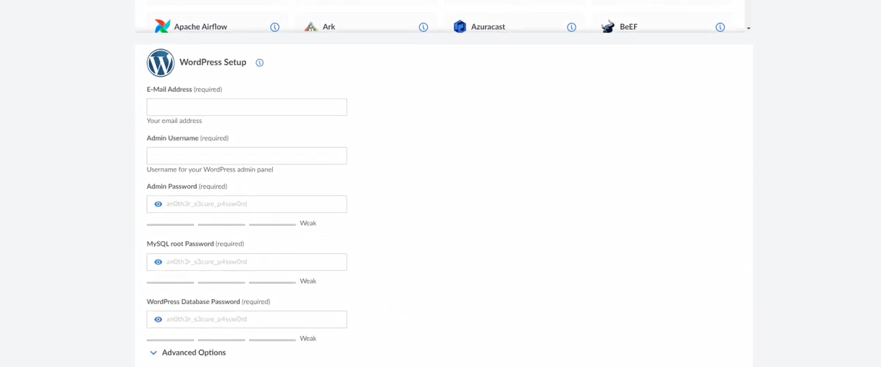Click the Admin Password strength meter
This screenshot has width=881, height=367.
[x=222, y=224]
